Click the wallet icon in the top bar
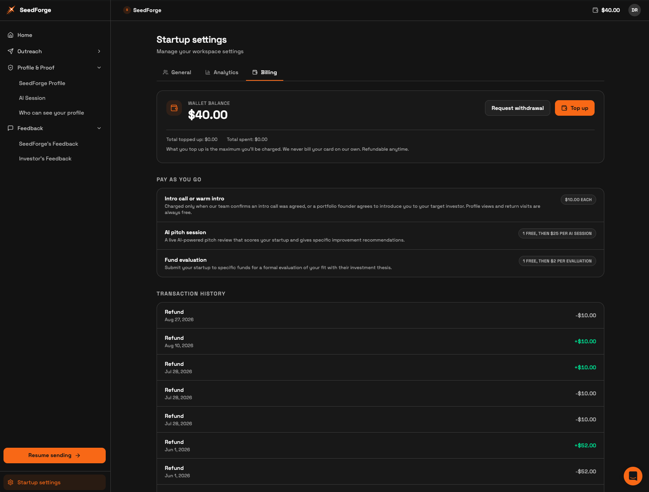Viewport: 649px width, 492px height. click(595, 10)
